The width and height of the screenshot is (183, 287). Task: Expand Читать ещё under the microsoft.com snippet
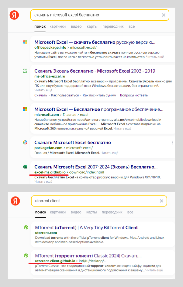point(122,128)
